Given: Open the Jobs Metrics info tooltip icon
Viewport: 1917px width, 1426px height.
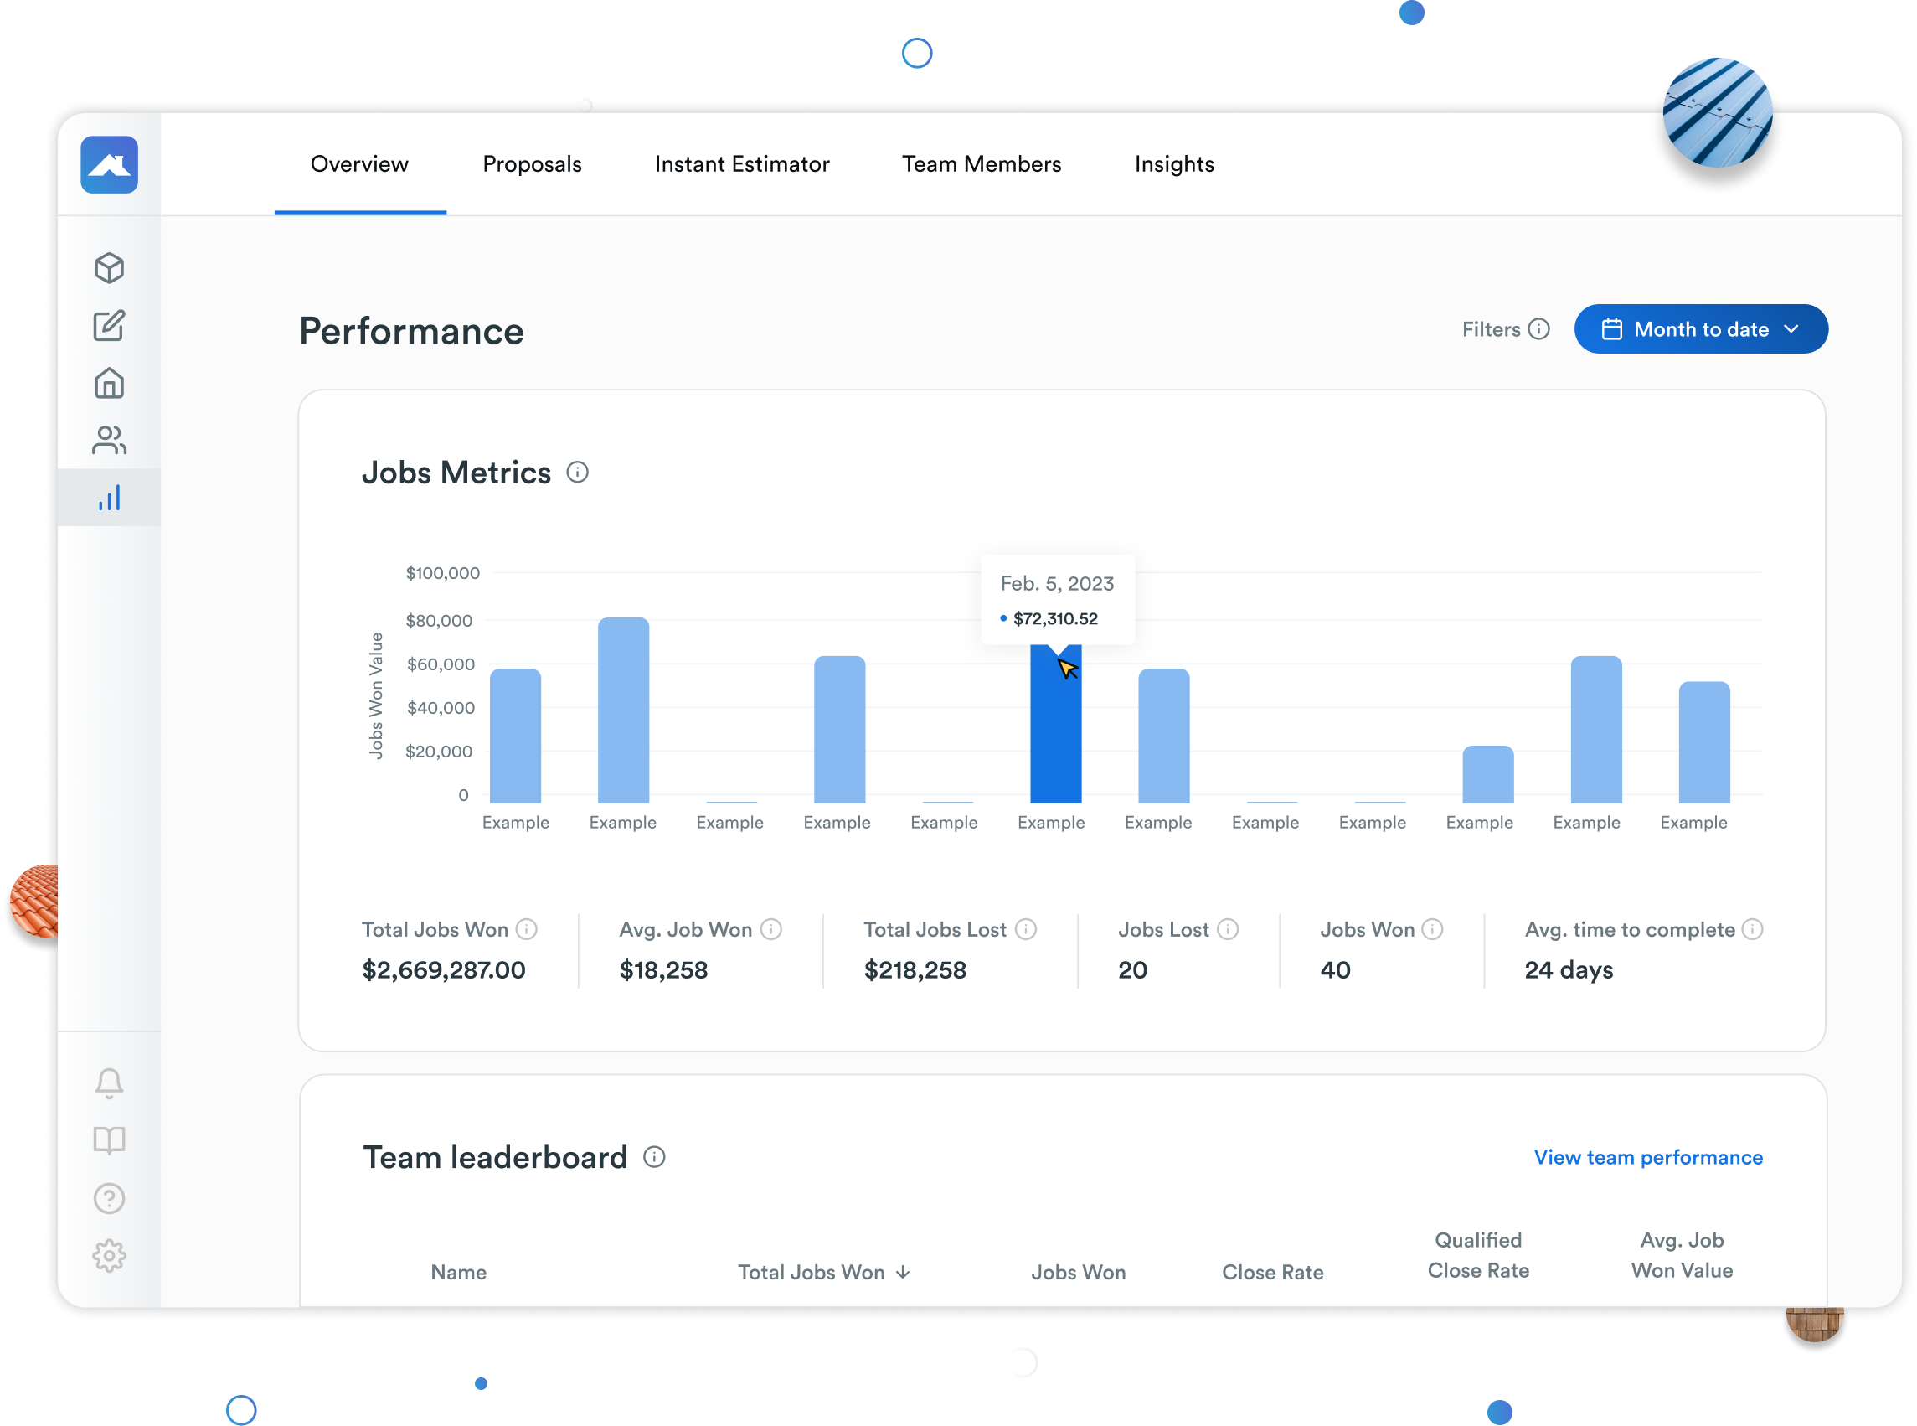Looking at the screenshot, I should (578, 473).
